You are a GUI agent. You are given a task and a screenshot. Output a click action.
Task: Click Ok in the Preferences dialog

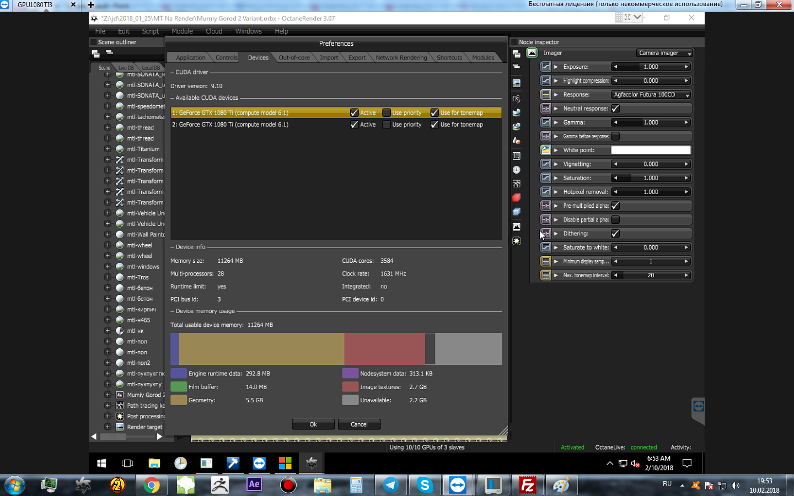pos(313,424)
